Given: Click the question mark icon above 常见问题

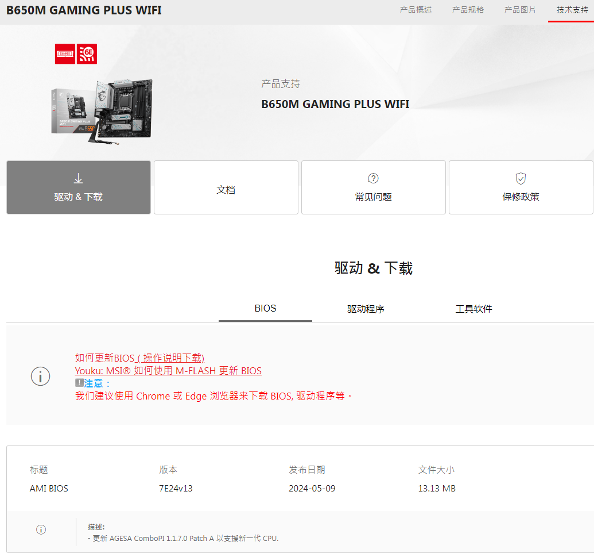Looking at the screenshot, I should (x=373, y=178).
